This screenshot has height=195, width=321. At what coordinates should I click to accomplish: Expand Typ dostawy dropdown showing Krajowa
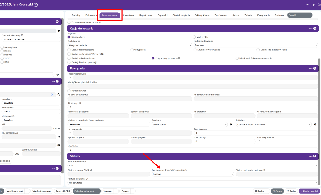(193, 174)
